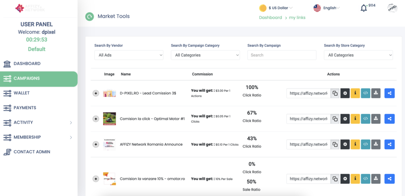Open gear settings for AFFIZY Network Romania Announce

pyautogui.click(x=345, y=144)
